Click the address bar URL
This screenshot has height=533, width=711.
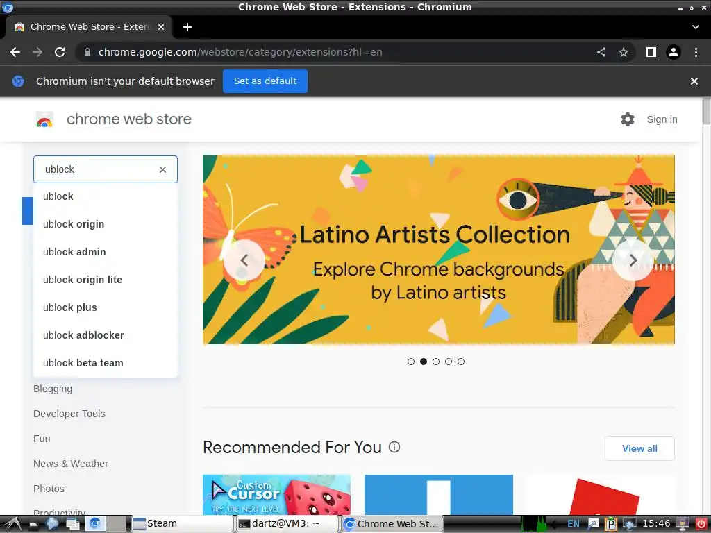pyautogui.click(x=240, y=52)
